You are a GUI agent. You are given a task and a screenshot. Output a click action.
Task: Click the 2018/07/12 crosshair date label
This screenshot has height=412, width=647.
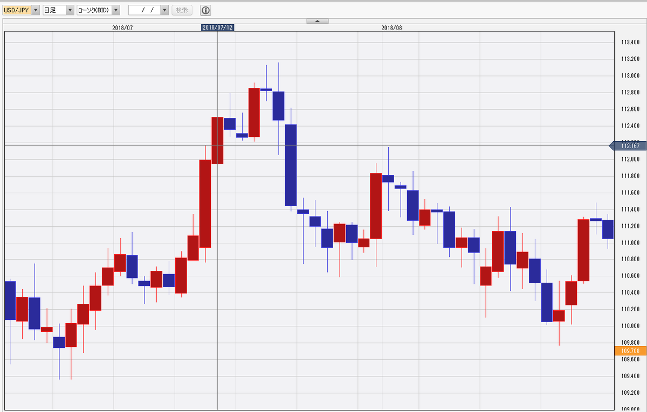[x=218, y=27]
